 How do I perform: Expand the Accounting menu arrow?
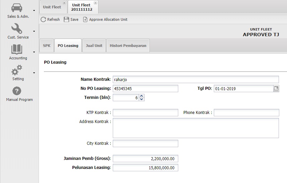34,52
